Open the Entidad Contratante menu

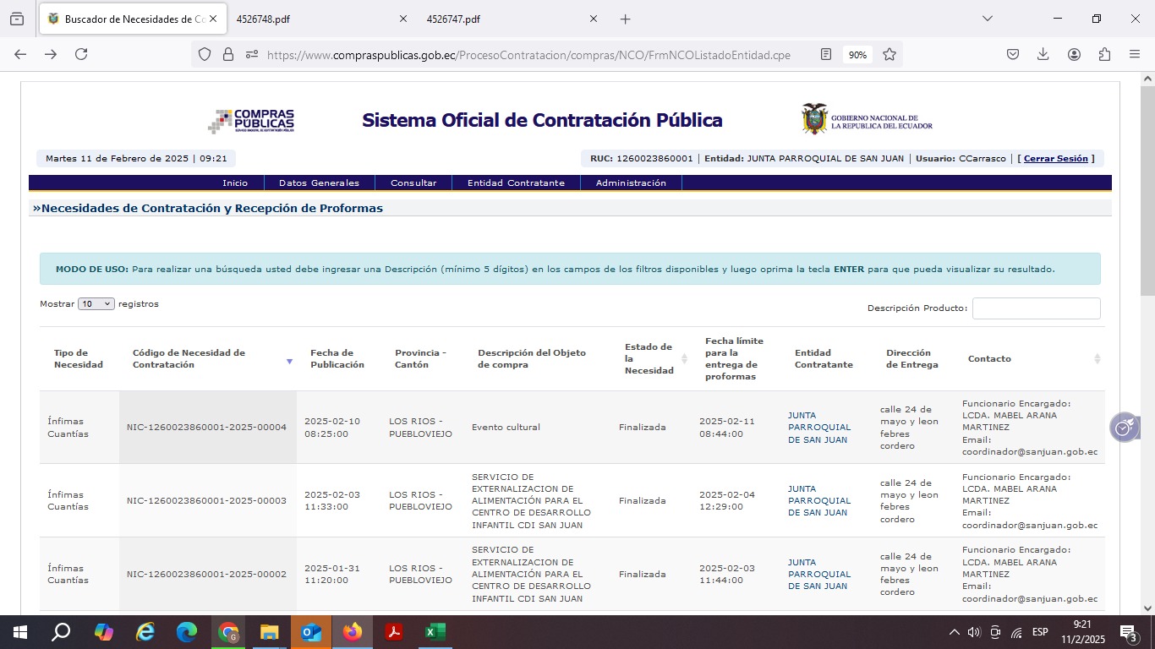(516, 183)
